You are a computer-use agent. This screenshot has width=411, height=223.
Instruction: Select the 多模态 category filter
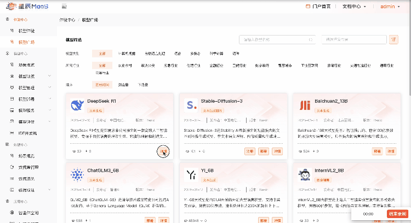point(195,54)
